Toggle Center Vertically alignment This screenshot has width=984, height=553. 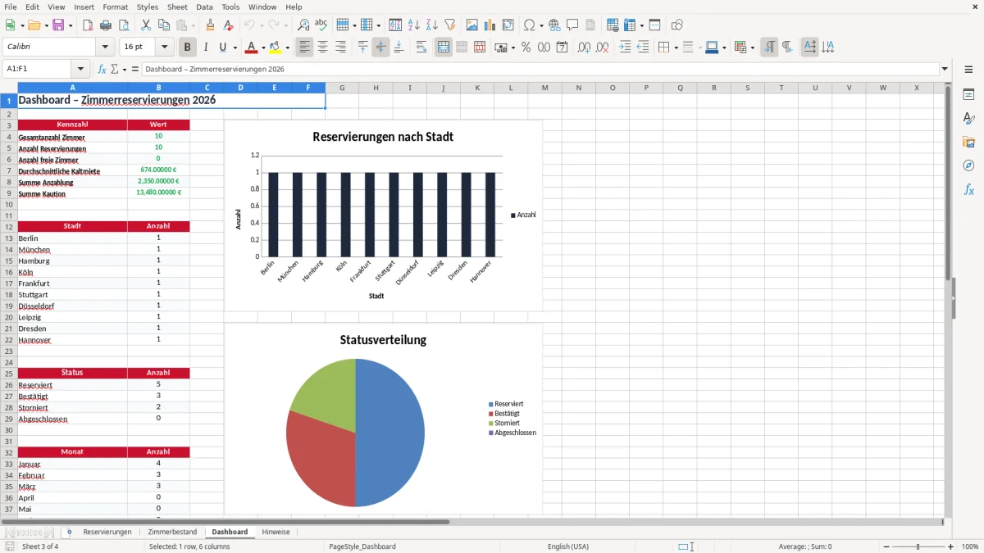pos(380,48)
